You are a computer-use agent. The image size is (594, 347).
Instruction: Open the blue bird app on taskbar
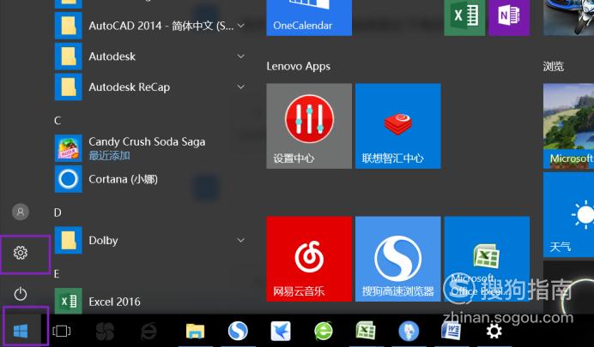[x=281, y=331]
